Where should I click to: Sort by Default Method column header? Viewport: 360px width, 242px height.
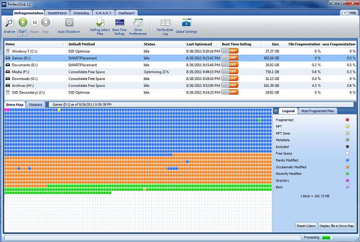point(105,44)
